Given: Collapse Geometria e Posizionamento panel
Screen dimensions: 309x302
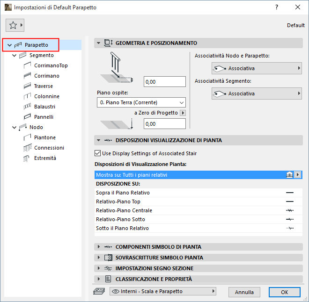Looking at the screenshot, I should (98, 43).
